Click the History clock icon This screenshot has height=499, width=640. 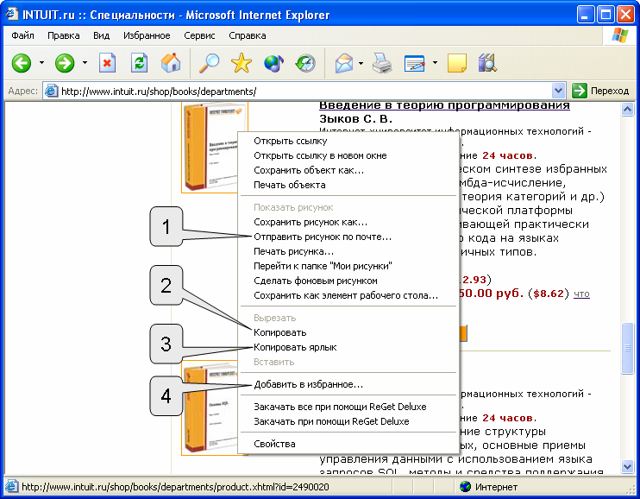coord(305,63)
